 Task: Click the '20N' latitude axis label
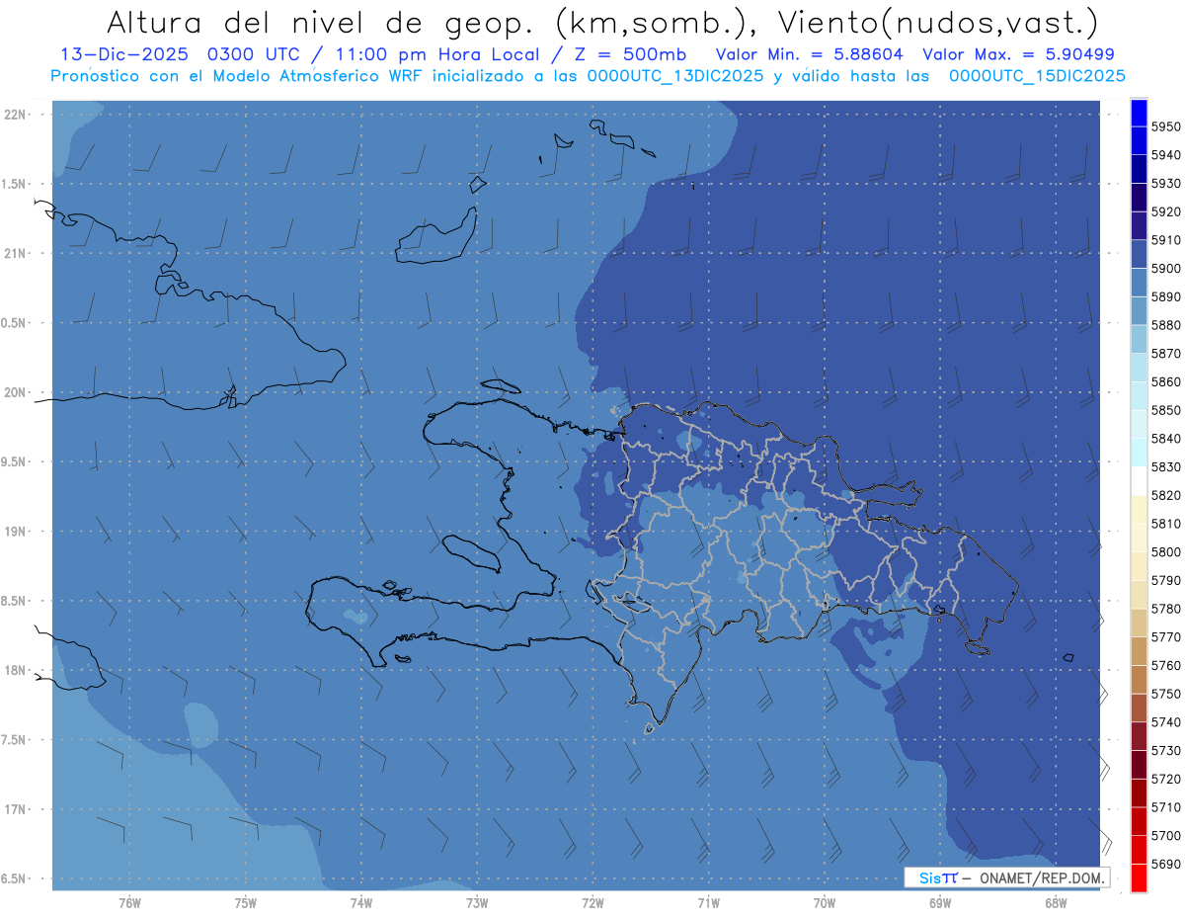(15, 393)
